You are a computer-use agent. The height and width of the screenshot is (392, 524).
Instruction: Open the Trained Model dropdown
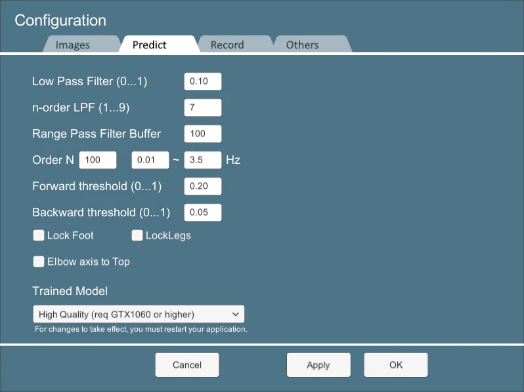(x=139, y=314)
